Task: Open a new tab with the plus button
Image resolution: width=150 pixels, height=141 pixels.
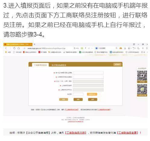Action: tap(34, 44)
